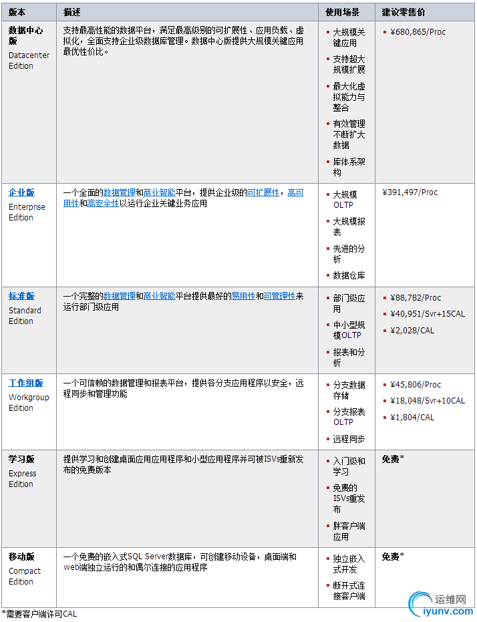The image size is (477, 622).
Task: Click 分支报表 OLTP scenario item
Action: click(x=349, y=418)
